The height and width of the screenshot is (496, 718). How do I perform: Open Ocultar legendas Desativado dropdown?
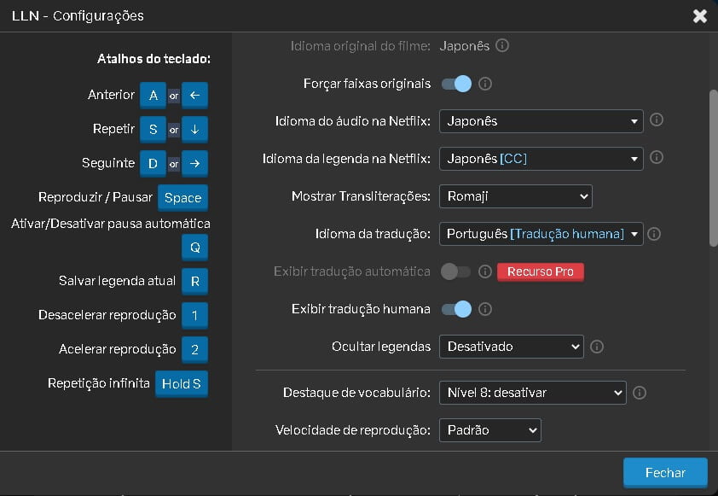tap(511, 347)
